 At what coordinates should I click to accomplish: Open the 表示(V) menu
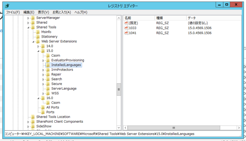pos(43,12)
